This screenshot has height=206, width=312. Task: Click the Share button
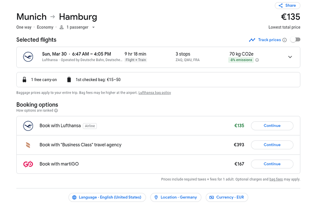point(287,5)
